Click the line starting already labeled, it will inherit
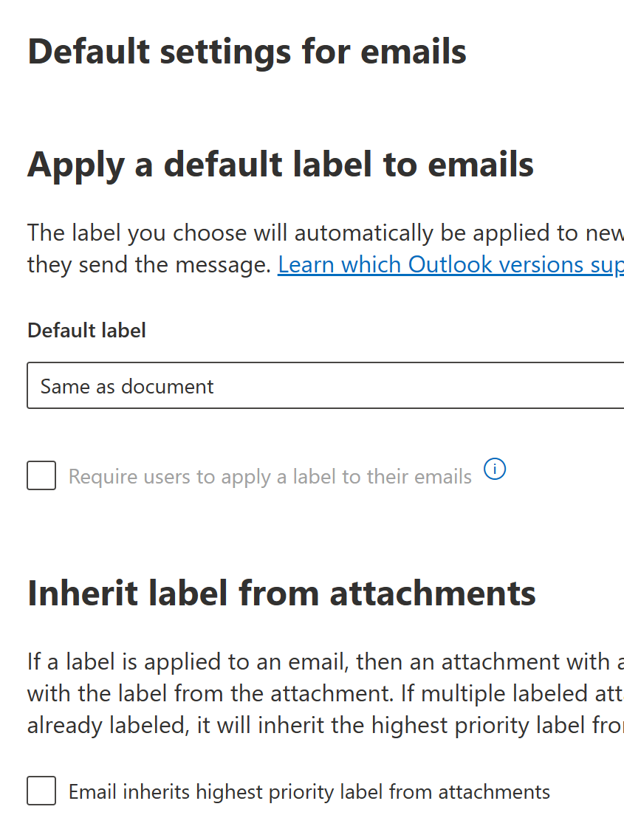The height and width of the screenshot is (815, 624). (326, 725)
